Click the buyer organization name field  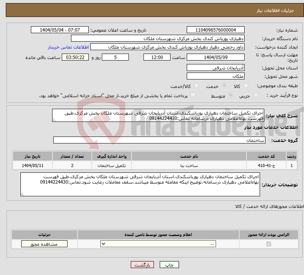(x=158, y=38)
